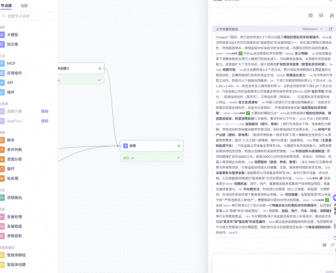This screenshot has width=336, height=273.
Task: Click the output port of 本创建3 node
Action: click(x=104, y=68)
